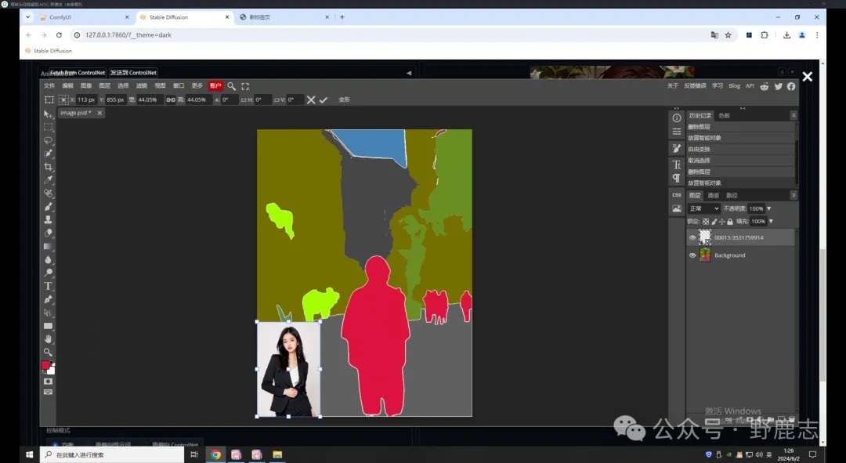The width and height of the screenshot is (846, 463).
Task: Open the CSS panel icon
Action: pos(677,195)
